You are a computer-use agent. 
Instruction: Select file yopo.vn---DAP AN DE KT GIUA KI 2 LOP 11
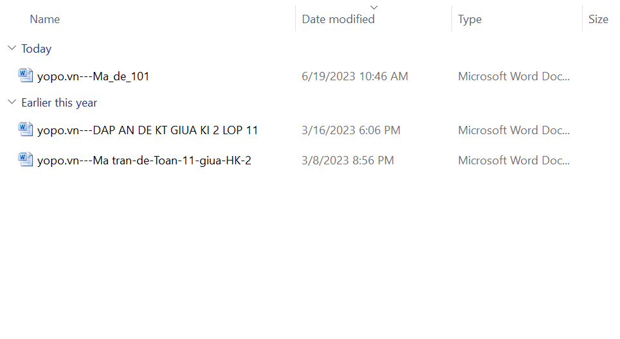[x=147, y=130]
